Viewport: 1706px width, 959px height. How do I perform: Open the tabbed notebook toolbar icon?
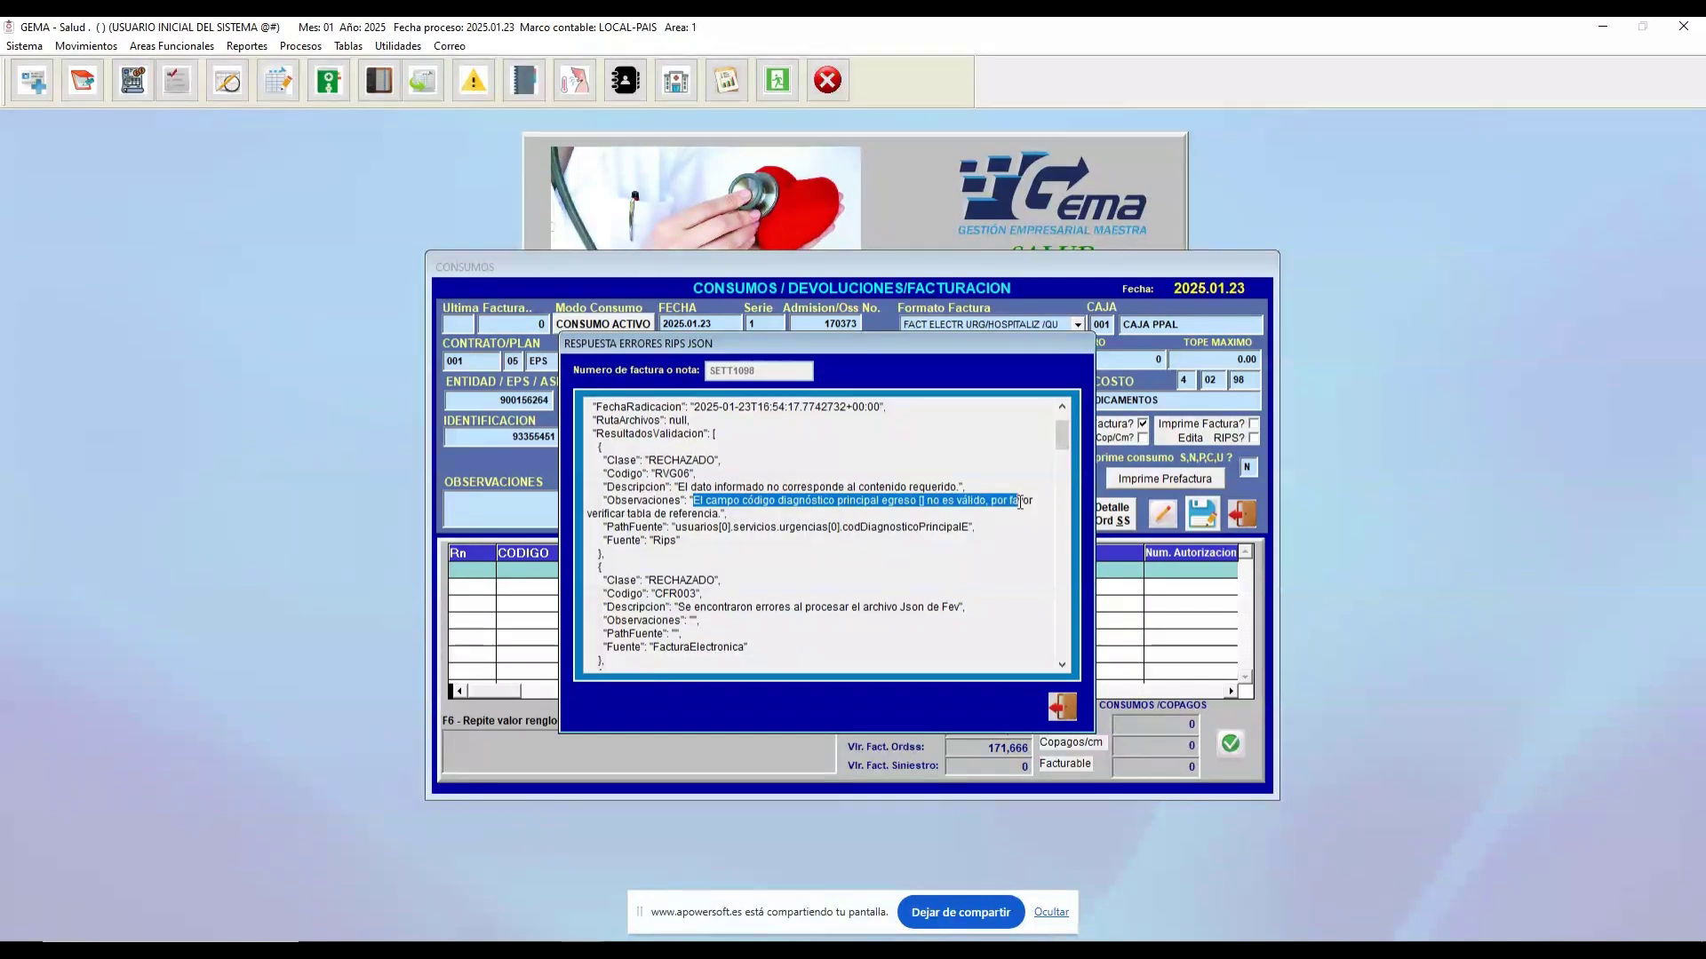tap(524, 81)
